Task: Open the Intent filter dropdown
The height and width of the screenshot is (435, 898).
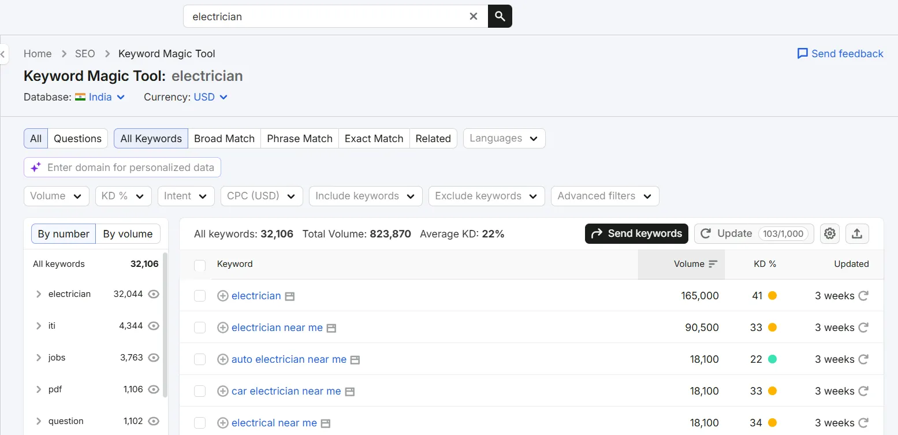Action: (x=186, y=196)
